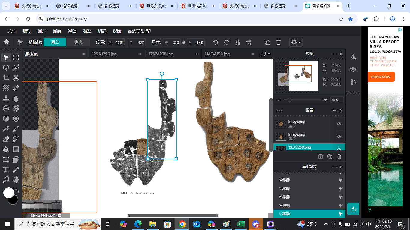Click the white foreground color swatch
410x230 pixels.
[x=8, y=193]
